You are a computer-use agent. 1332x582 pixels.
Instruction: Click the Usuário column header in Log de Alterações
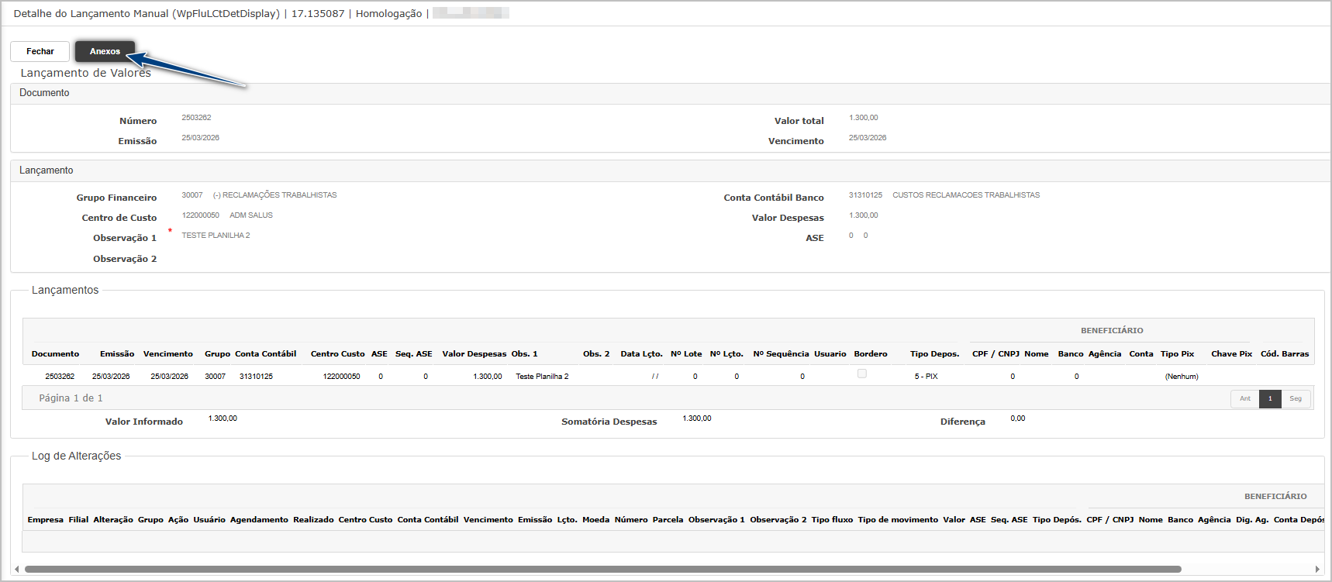point(209,520)
